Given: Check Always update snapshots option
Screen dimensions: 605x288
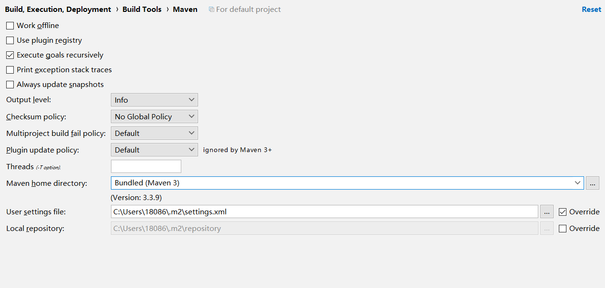Looking at the screenshot, I should click(x=10, y=85).
